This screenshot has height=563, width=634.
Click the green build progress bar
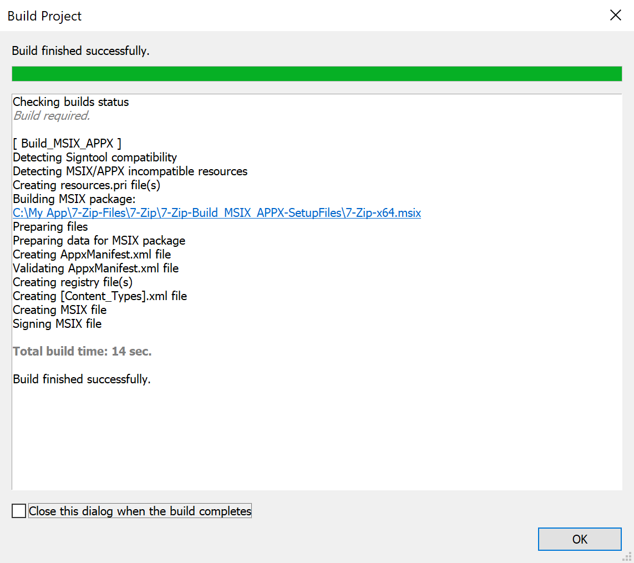[317, 74]
